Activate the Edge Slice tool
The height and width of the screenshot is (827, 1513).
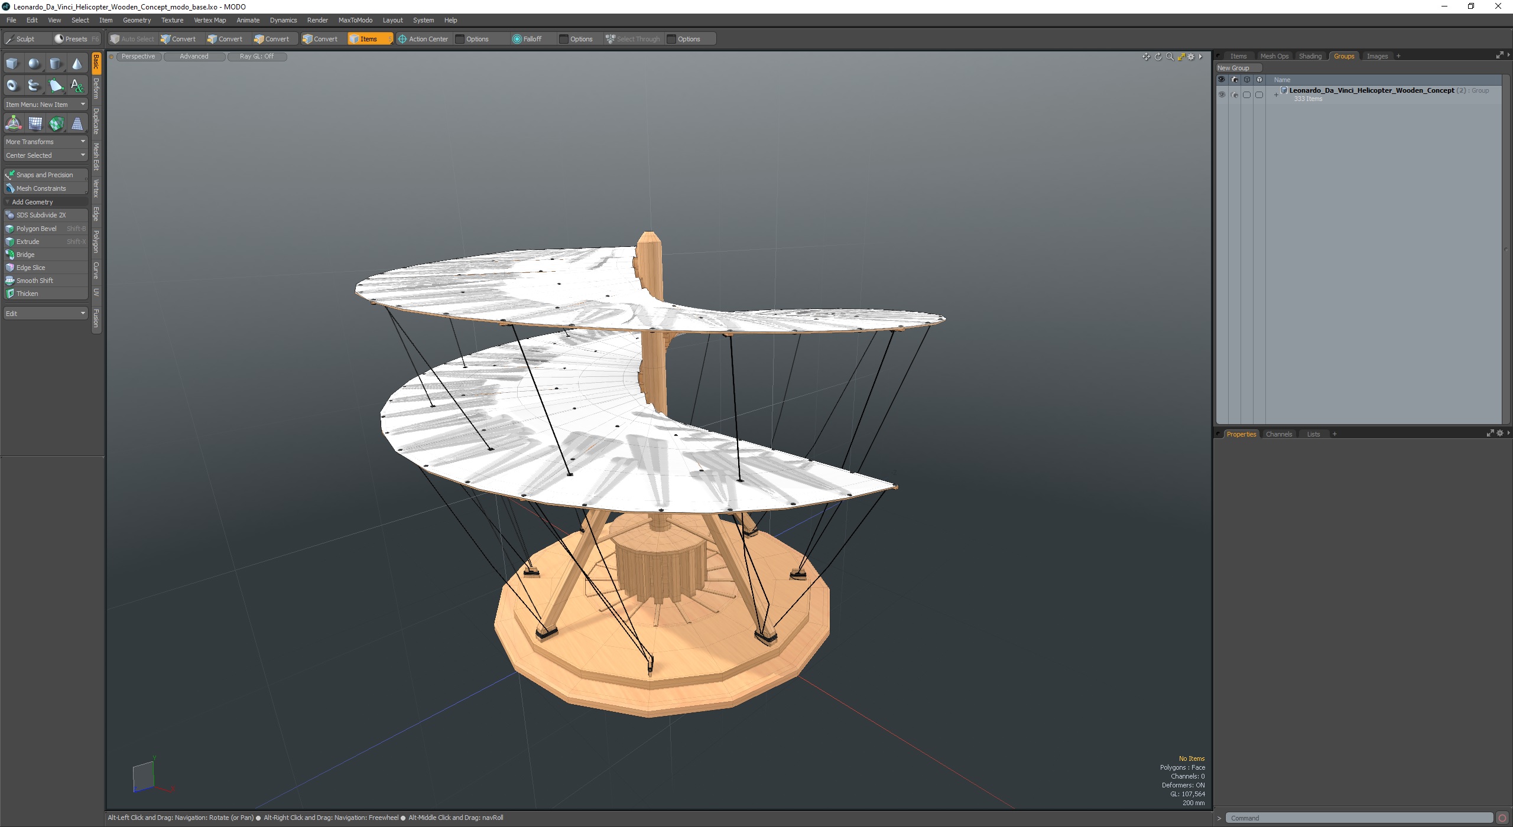coord(46,268)
